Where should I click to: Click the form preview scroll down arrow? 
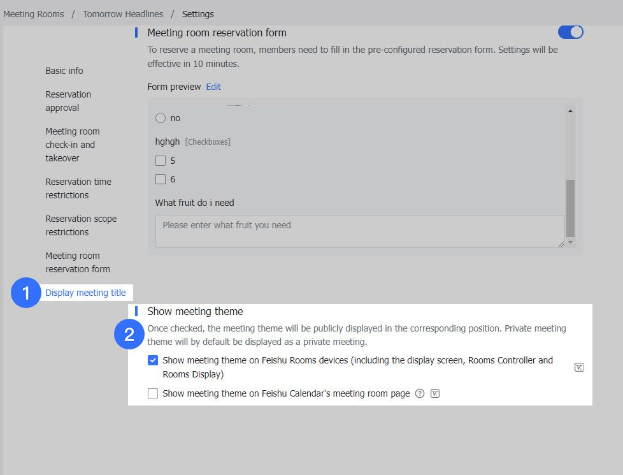coord(570,242)
